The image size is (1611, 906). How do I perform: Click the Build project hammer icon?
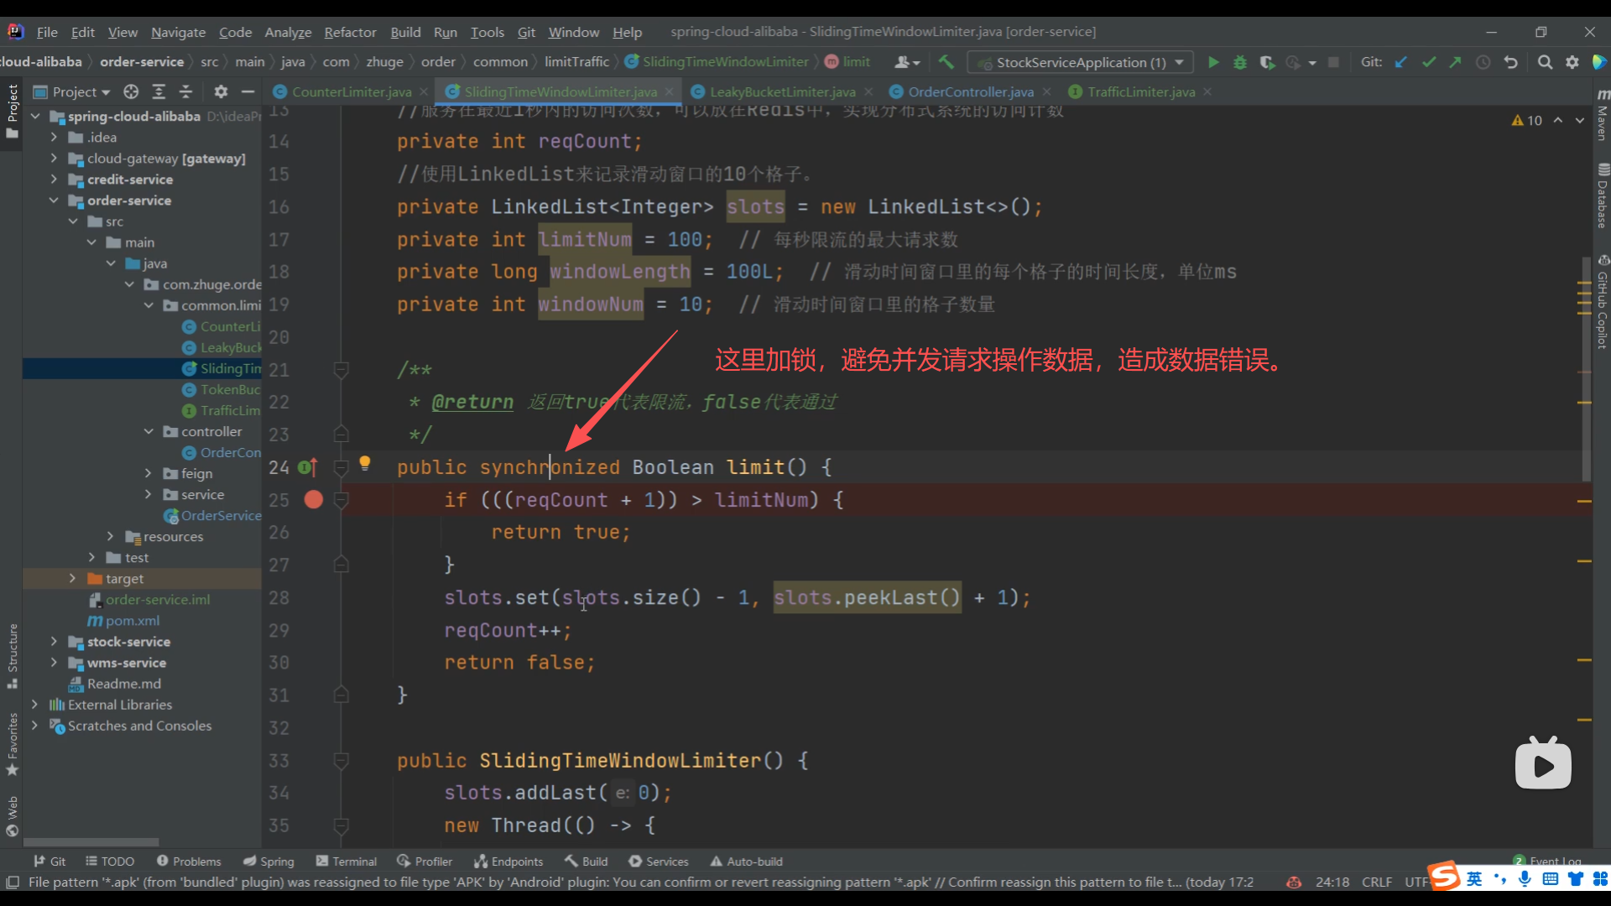[x=946, y=62]
